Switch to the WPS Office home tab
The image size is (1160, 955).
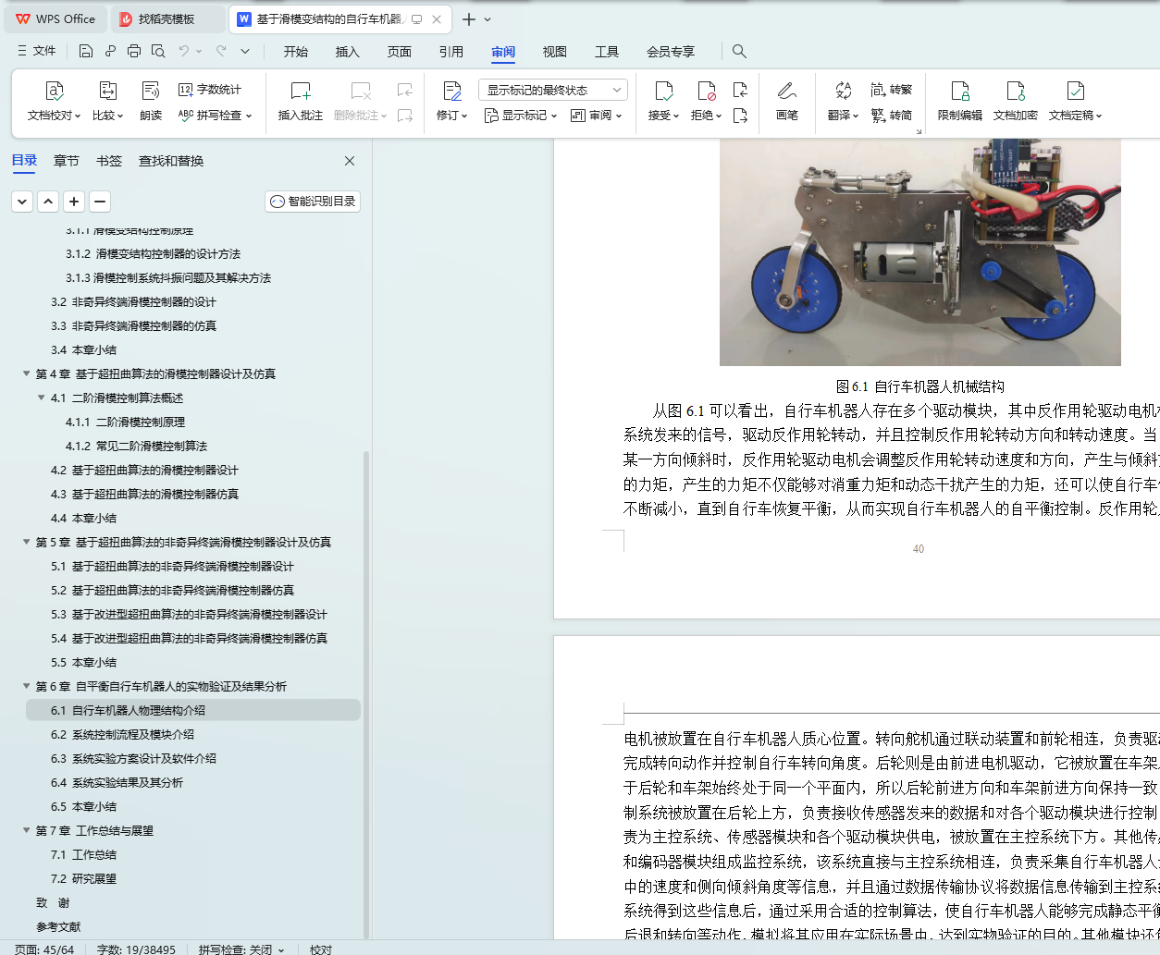coord(56,18)
